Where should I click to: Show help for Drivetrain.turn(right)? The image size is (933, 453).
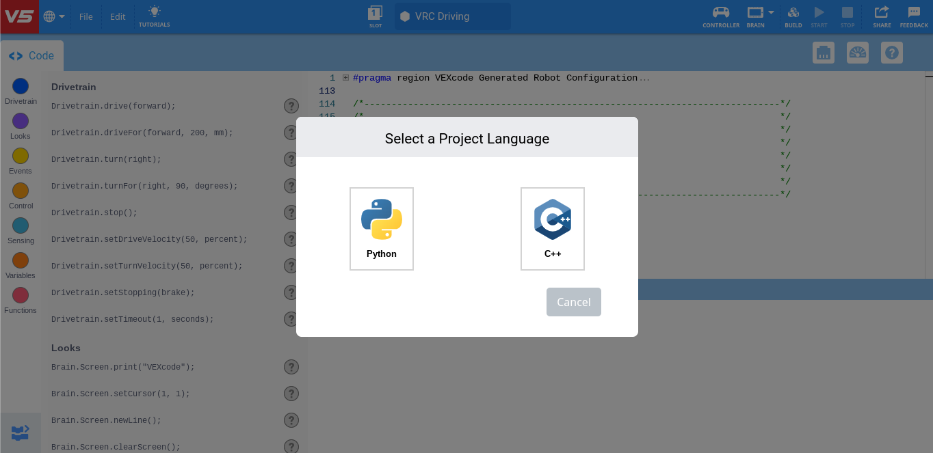pyautogui.click(x=291, y=159)
